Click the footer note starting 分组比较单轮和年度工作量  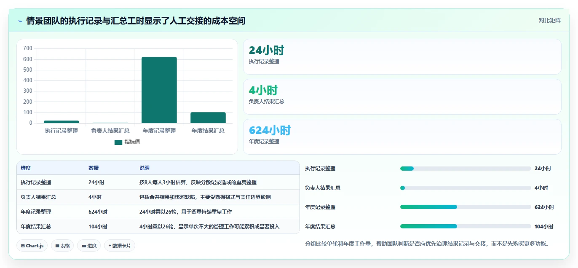coord(427,244)
